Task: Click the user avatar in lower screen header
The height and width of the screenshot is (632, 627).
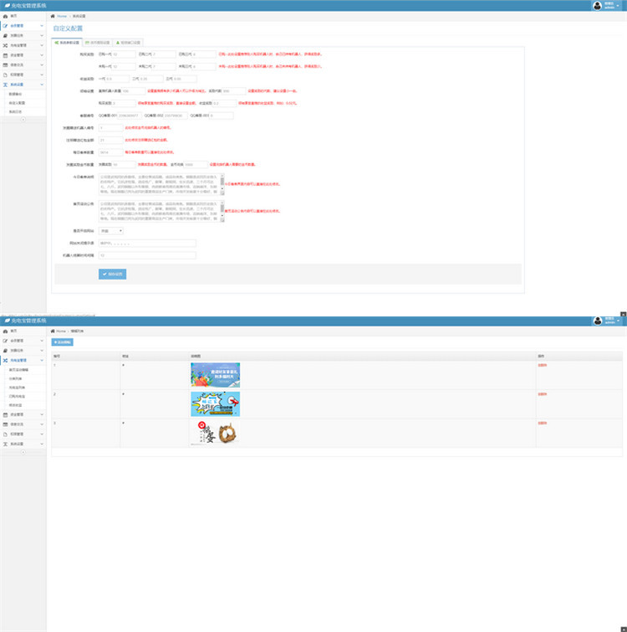Action: click(598, 321)
